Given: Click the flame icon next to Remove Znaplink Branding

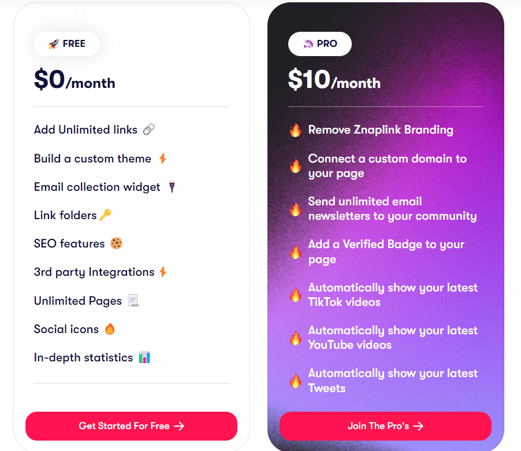Looking at the screenshot, I should tap(296, 130).
